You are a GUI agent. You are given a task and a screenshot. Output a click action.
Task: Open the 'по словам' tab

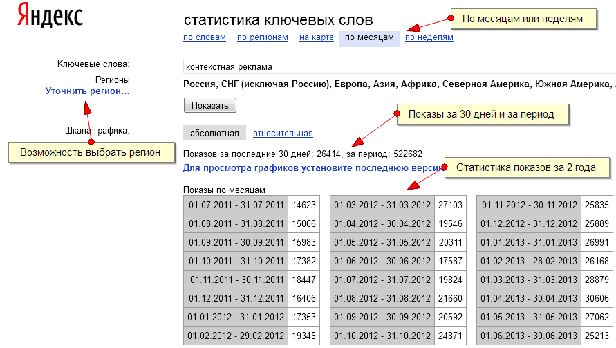click(205, 37)
